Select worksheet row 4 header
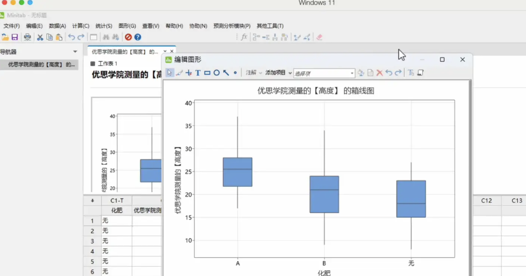This screenshot has height=276, width=526. coord(92,251)
